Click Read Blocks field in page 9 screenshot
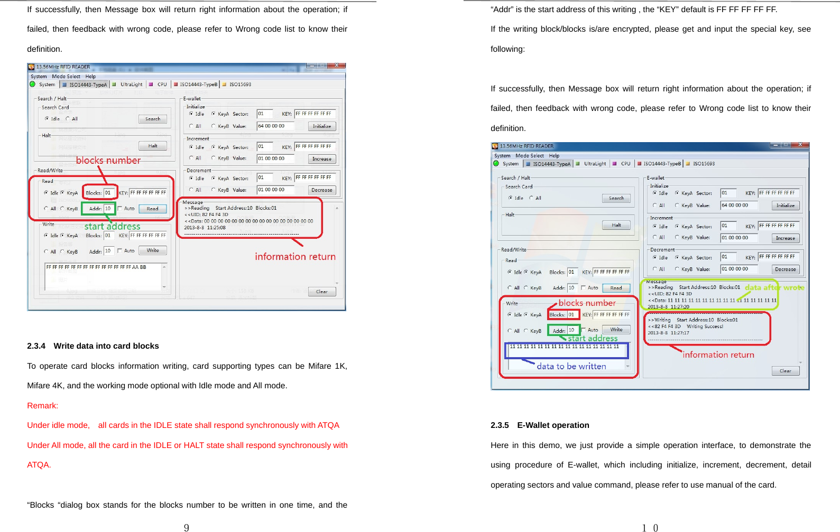 click(109, 193)
